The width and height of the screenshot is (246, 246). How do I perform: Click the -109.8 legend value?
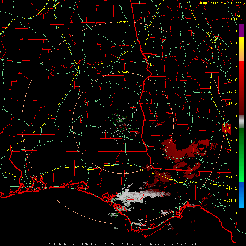(x=230, y=201)
